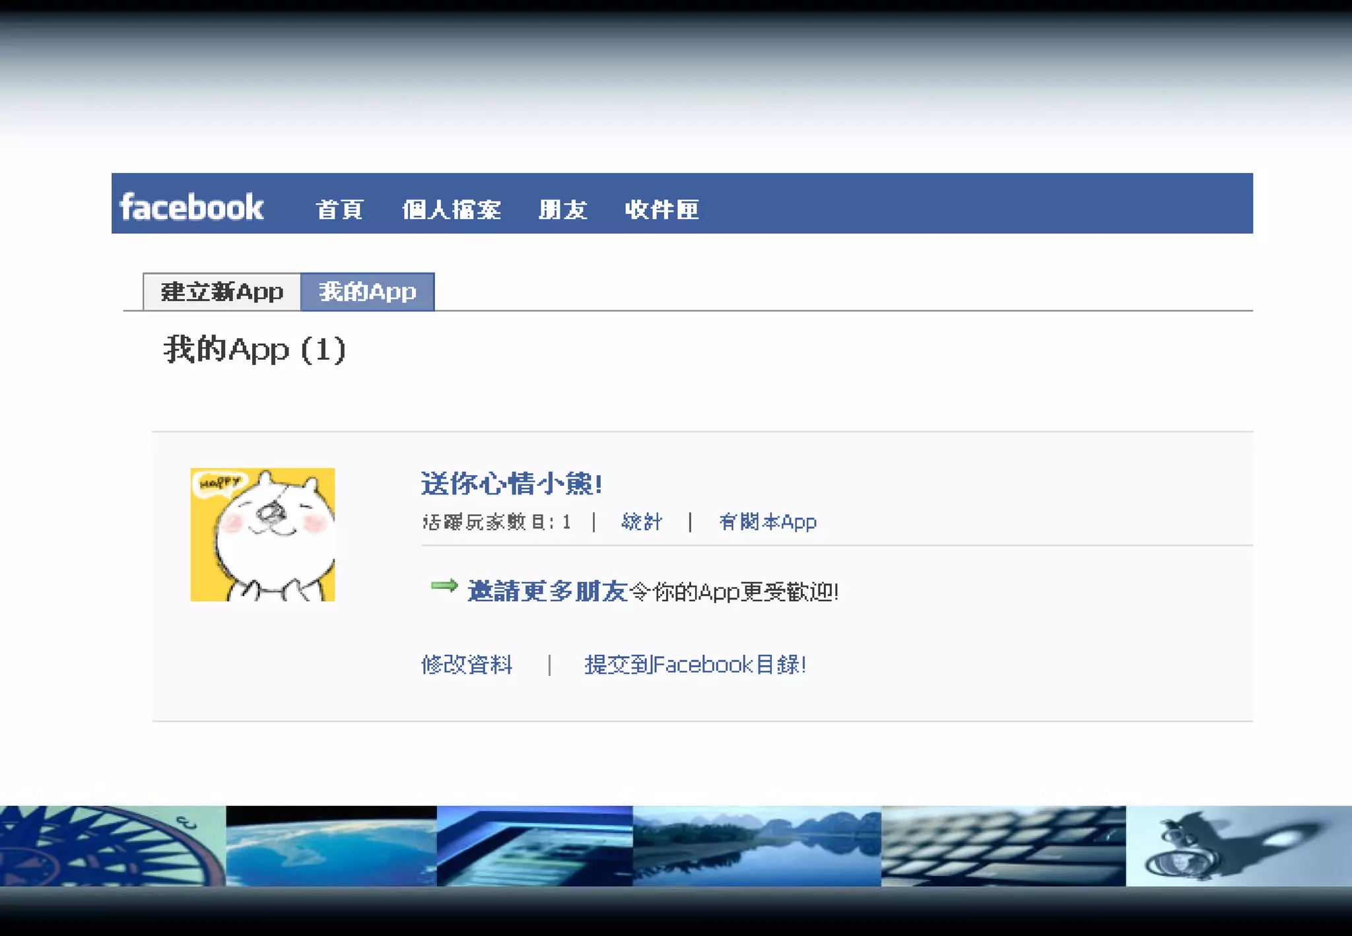Open 有關本App about link
The width and height of the screenshot is (1352, 936).
767,522
